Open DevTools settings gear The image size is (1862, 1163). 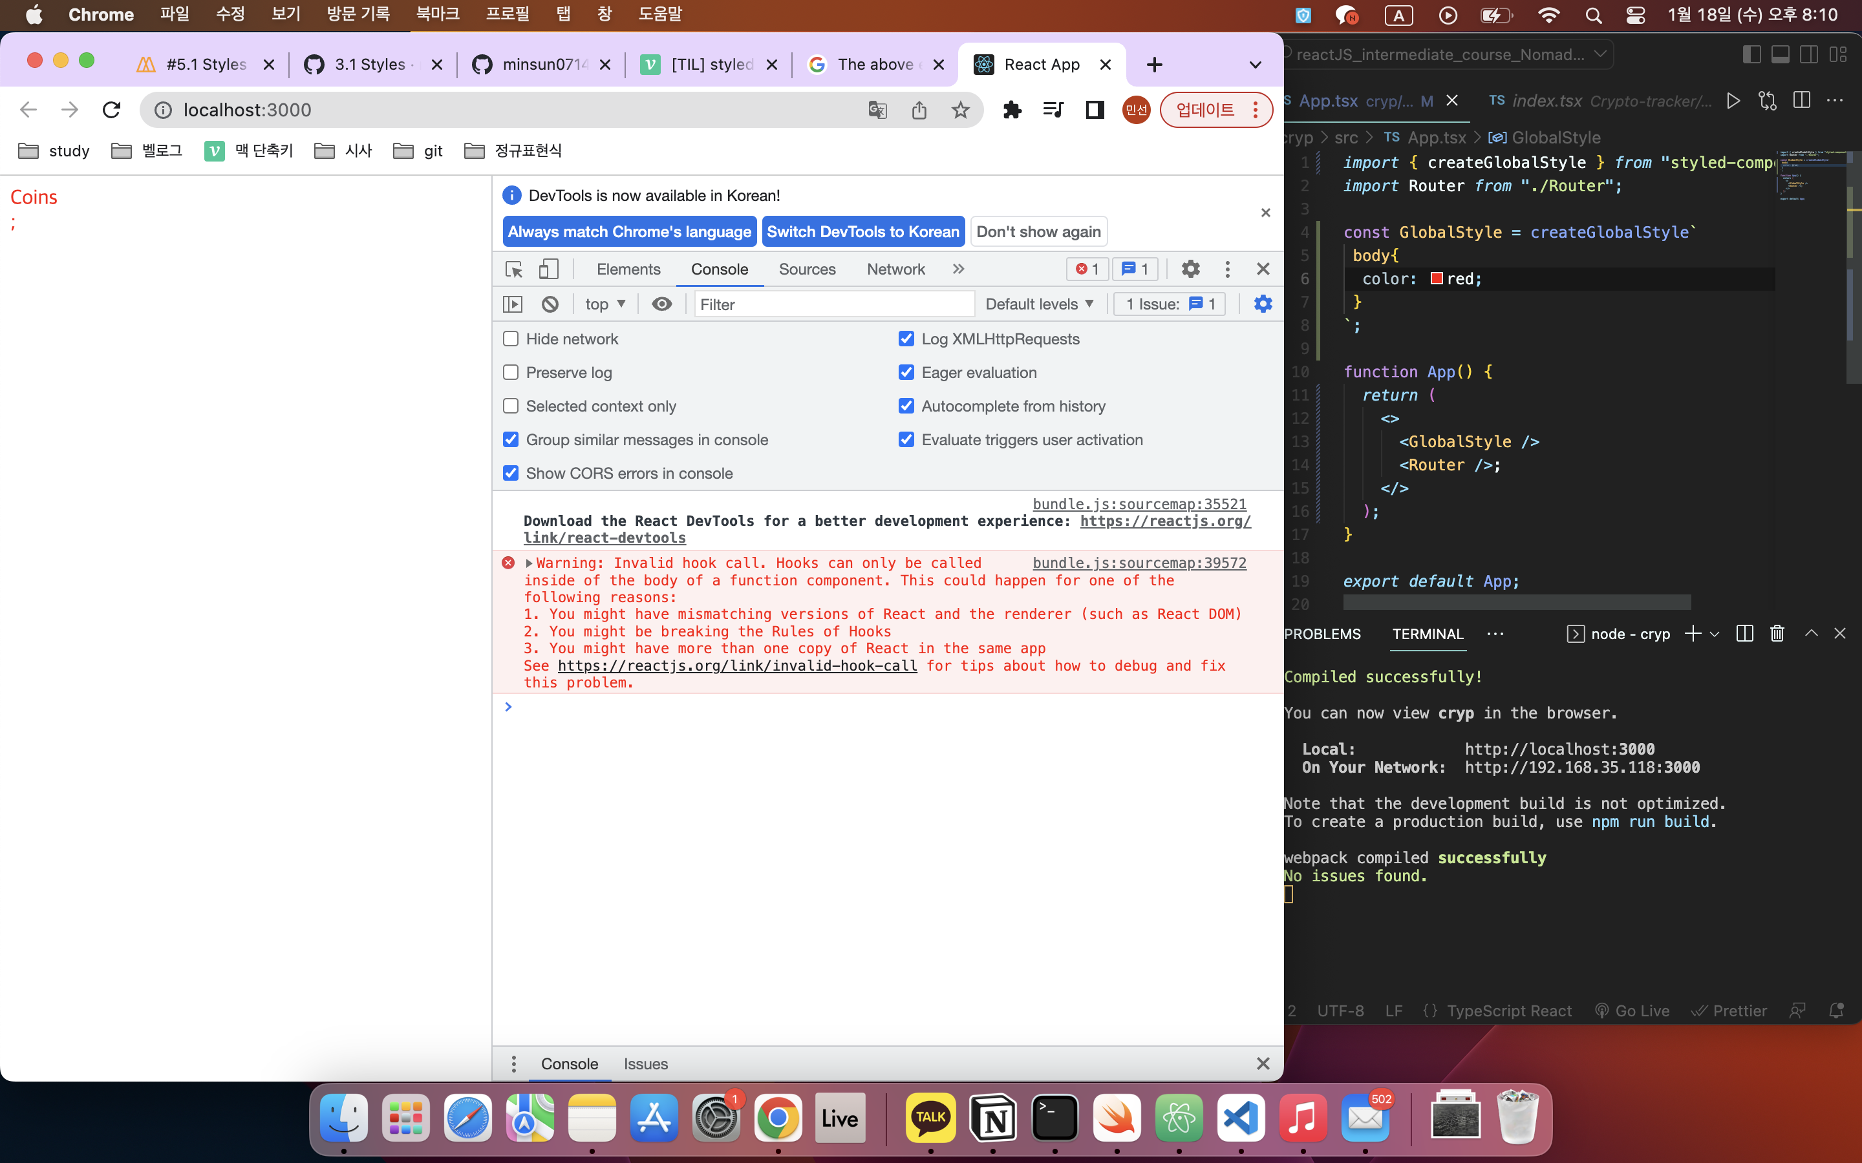click(x=1190, y=268)
